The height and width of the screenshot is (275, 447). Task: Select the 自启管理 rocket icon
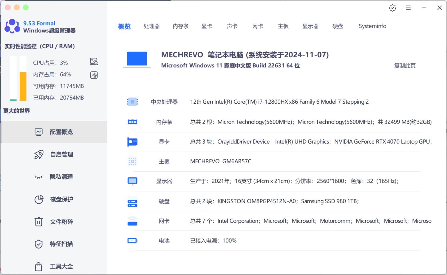click(x=39, y=154)
